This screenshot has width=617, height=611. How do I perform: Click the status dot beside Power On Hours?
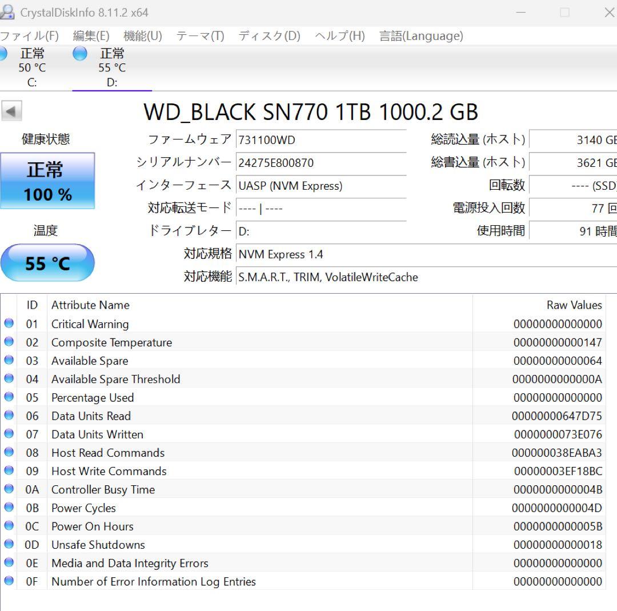click(x=8, y=526)
